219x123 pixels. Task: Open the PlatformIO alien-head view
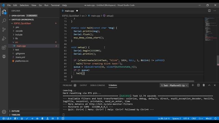click(4, 56)
